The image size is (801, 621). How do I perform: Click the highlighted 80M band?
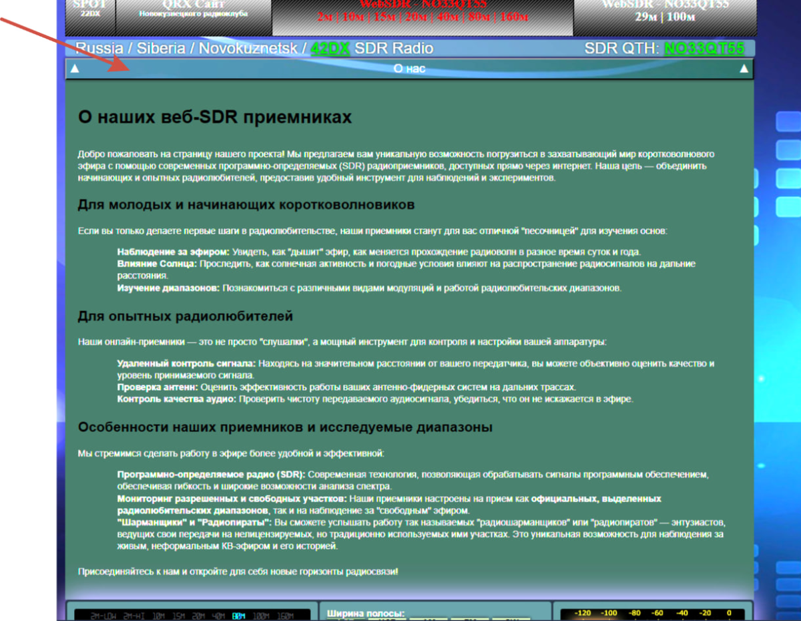(x=238, y=616)
